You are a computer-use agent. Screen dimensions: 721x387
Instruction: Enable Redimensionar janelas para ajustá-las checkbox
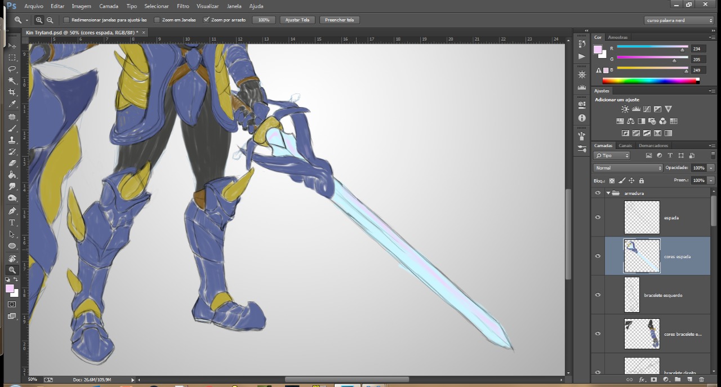click(x=66, y=20)
